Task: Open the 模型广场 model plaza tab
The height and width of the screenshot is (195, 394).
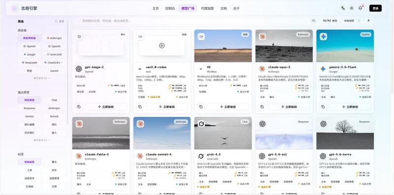Action: (188, 8)
